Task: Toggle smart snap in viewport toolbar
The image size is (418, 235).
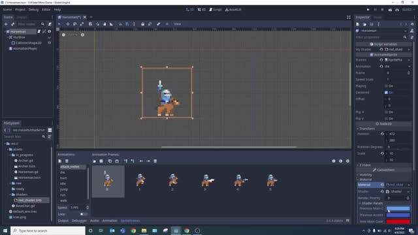Action: 120,24
